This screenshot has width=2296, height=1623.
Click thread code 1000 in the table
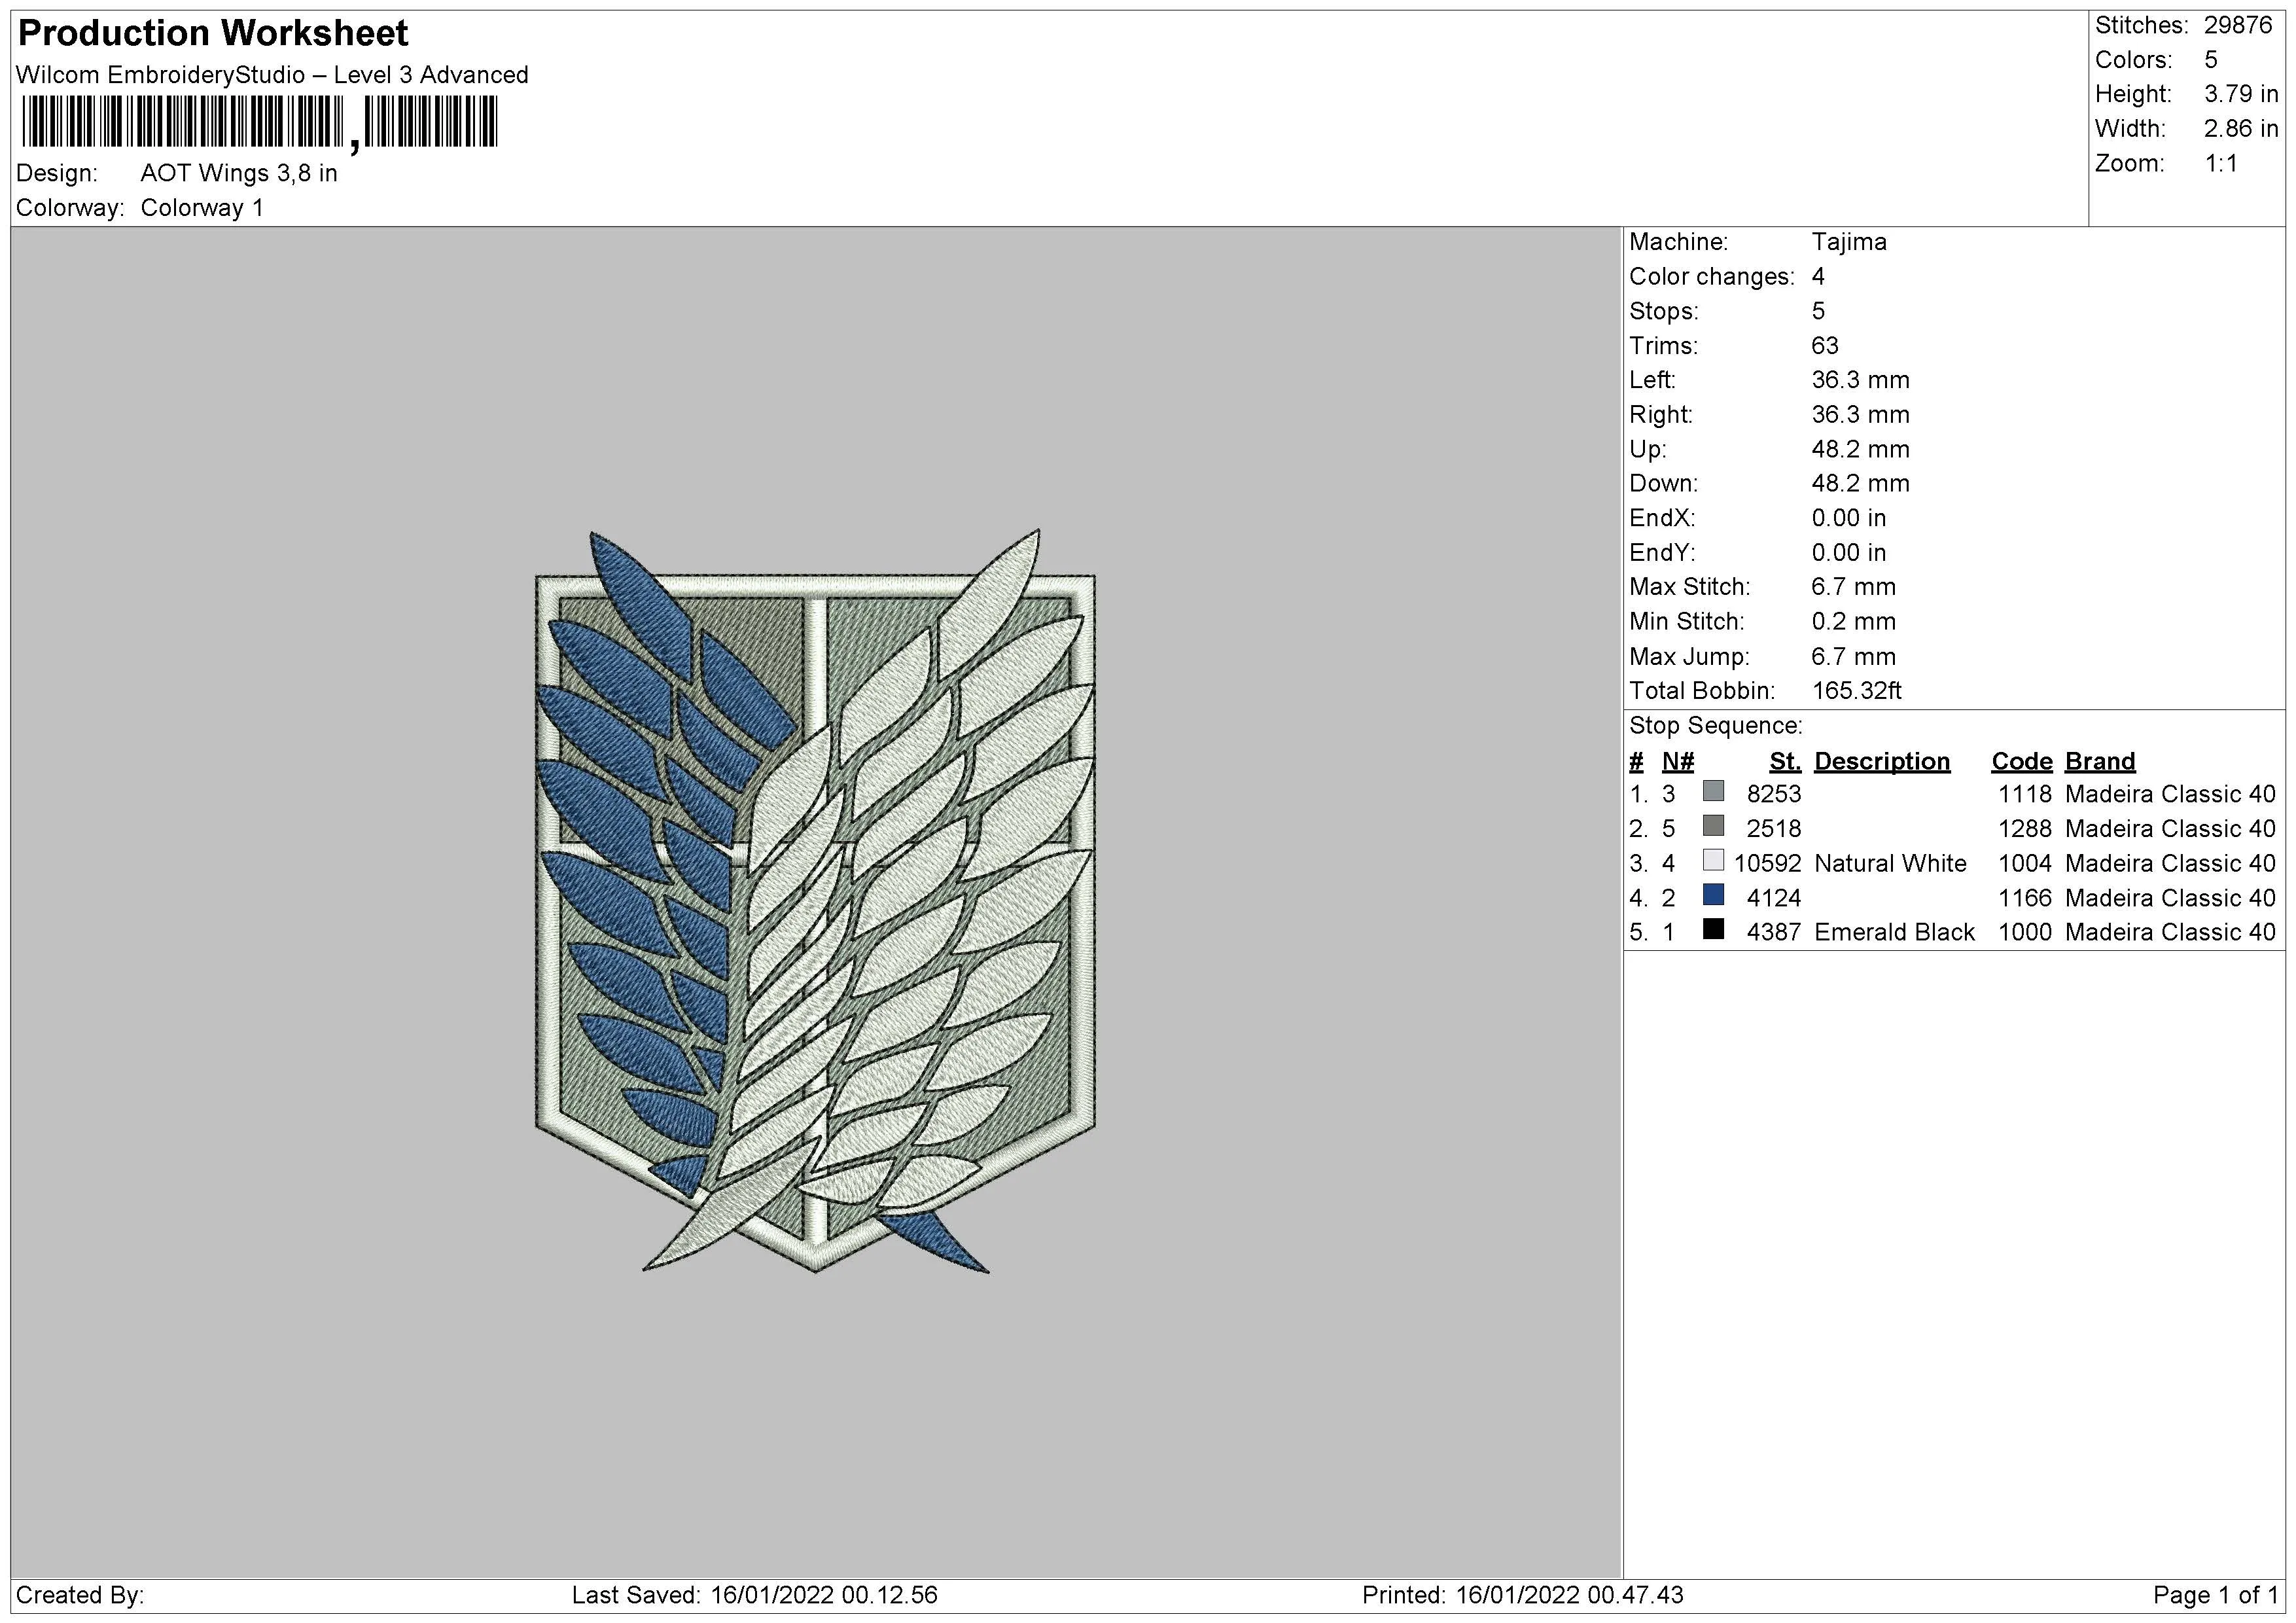point(2024,932)
